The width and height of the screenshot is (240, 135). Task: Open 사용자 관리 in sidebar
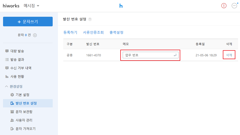(26, 120)
